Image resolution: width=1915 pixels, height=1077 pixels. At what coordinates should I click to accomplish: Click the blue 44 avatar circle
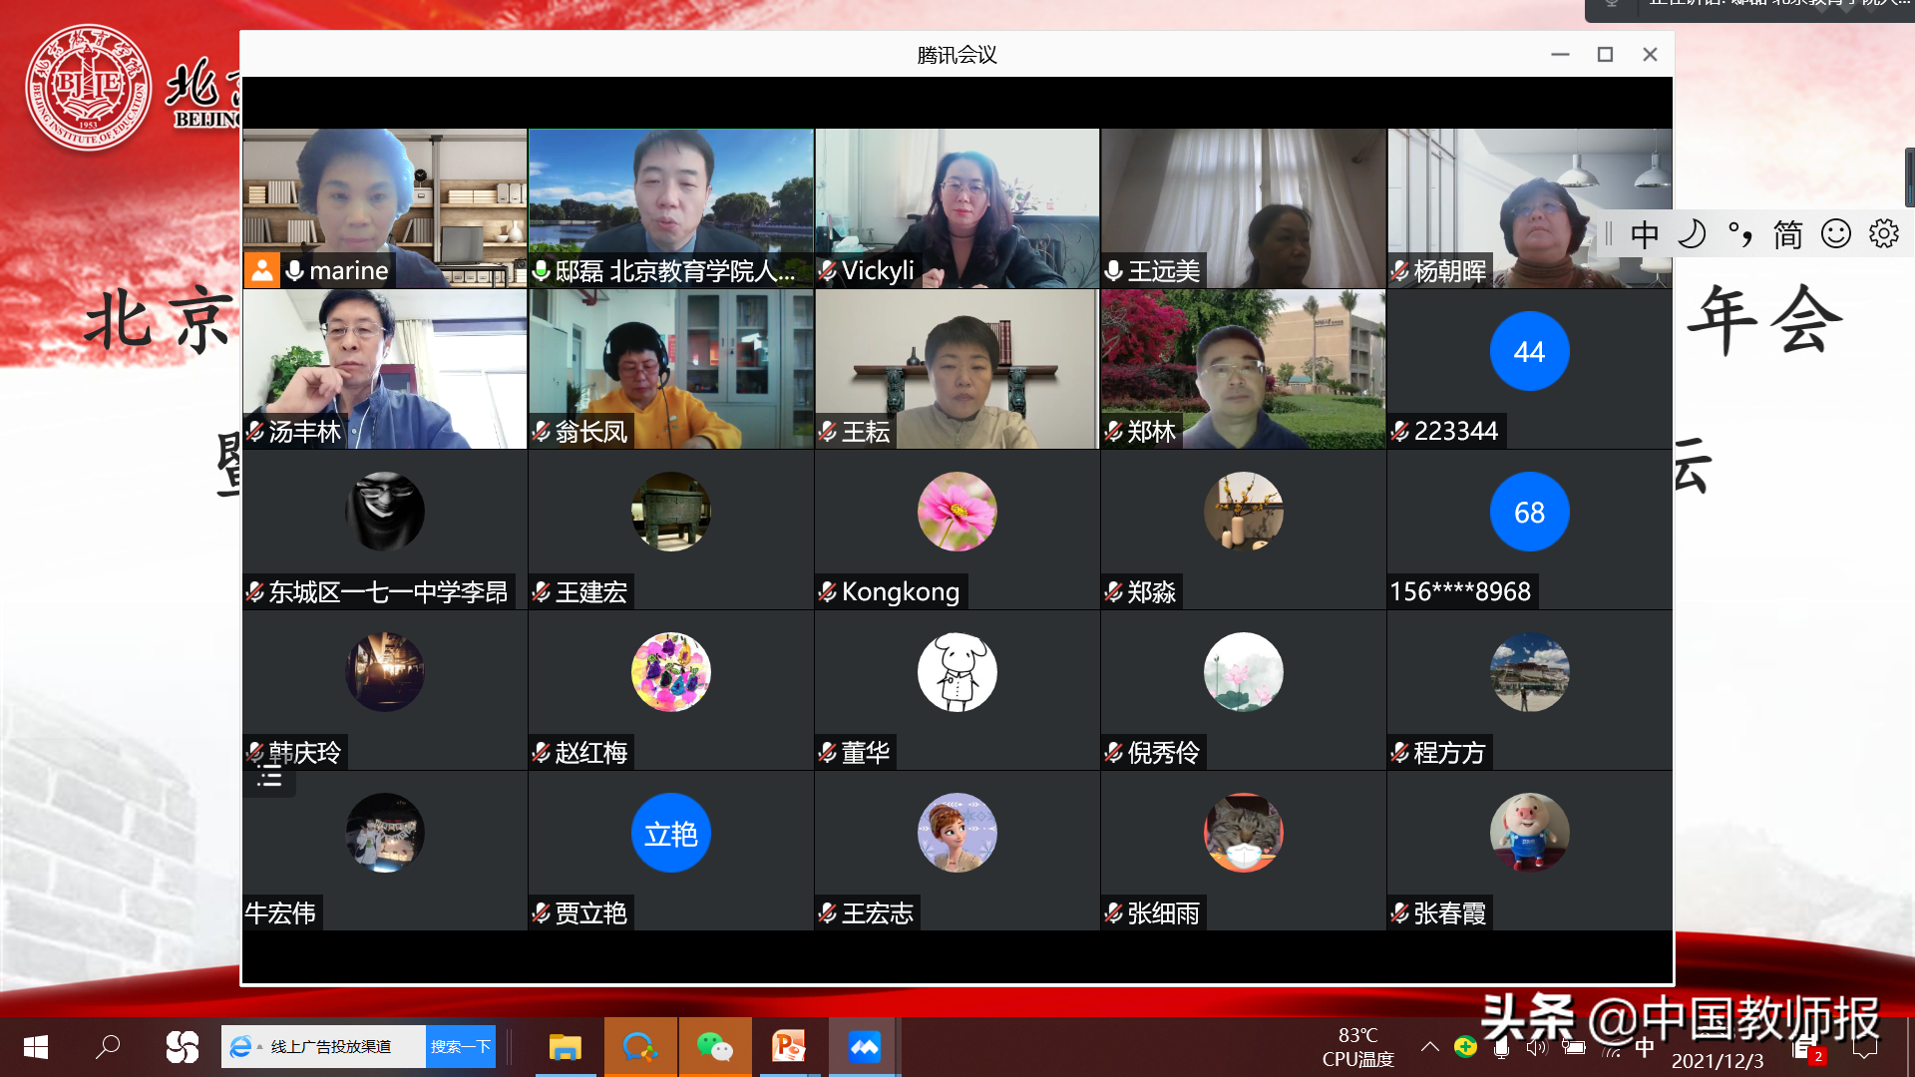(x=1529, y=351)
